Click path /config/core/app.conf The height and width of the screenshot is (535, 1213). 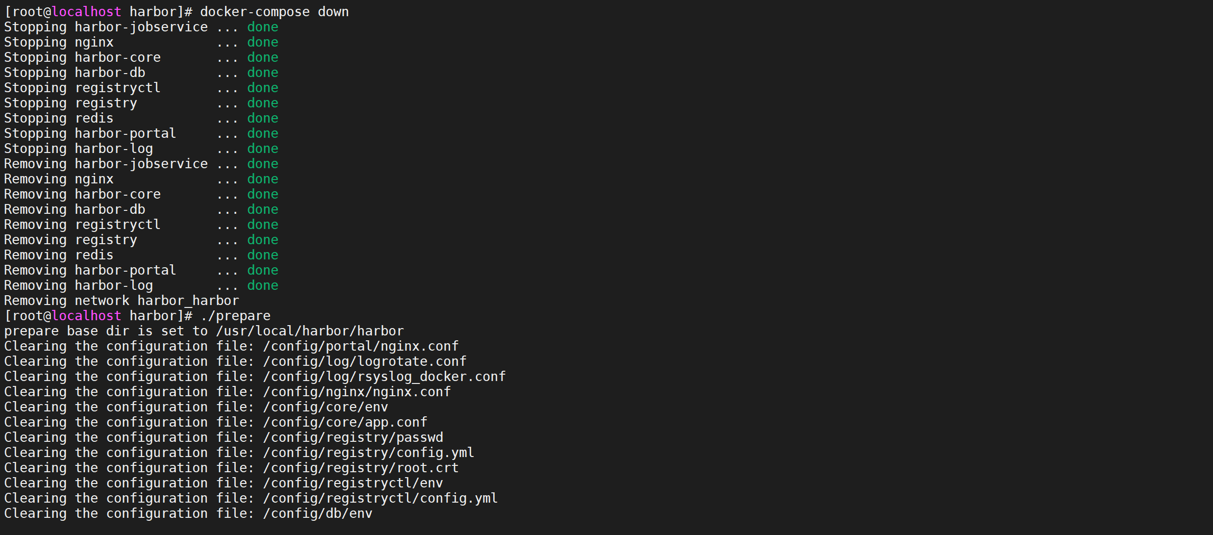345,422
